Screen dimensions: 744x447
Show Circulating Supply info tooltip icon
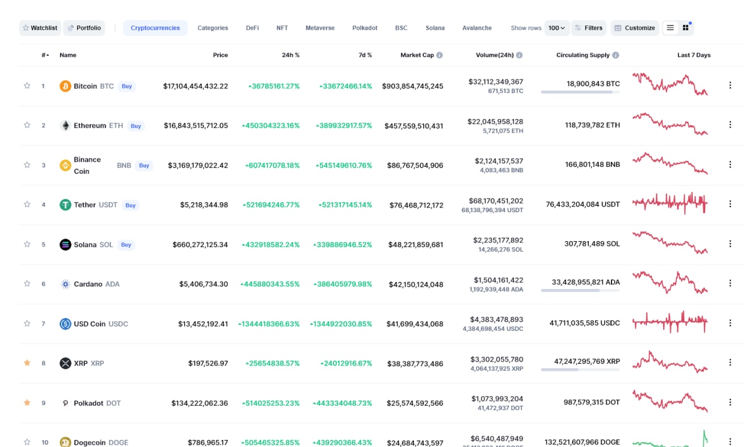616,55
